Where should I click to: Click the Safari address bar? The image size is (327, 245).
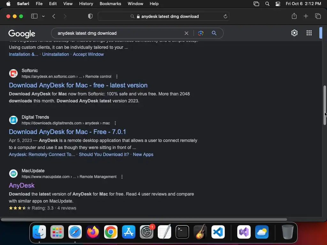tap(163, 16)
